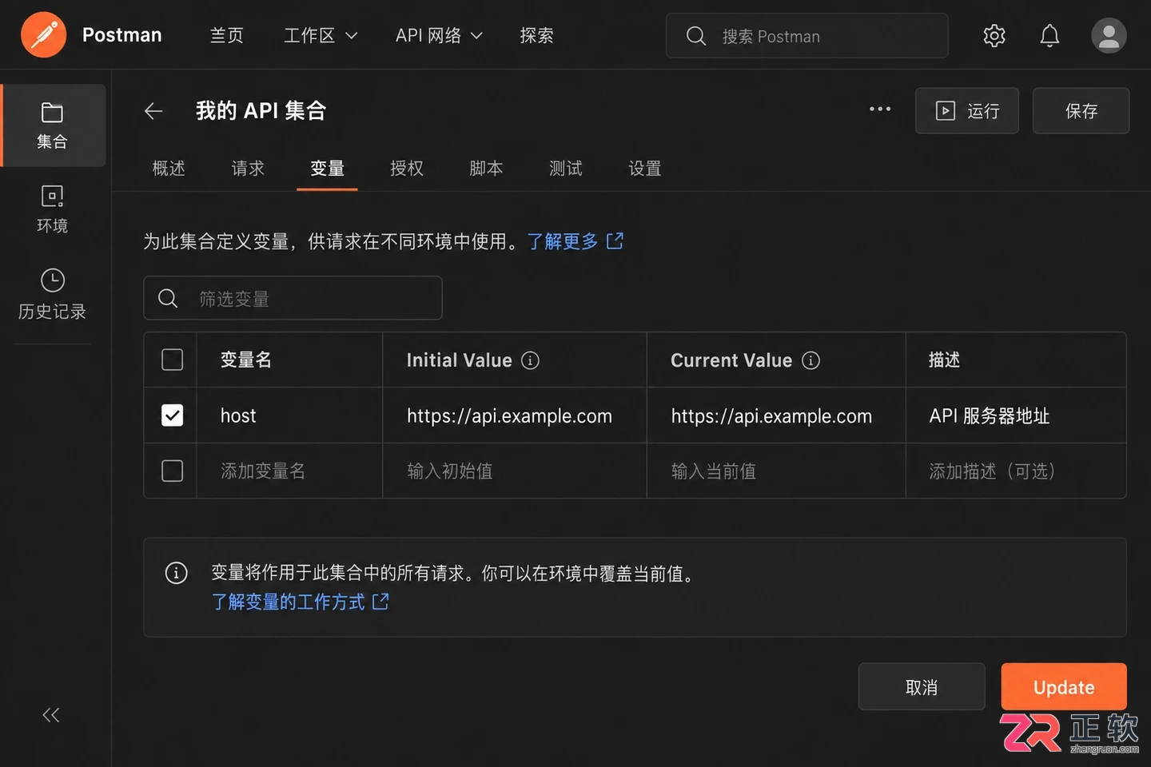Screen dimensions: 1151x767
Task: Toggle the select-all variables checkbox
Action: (x=172, y=360)
